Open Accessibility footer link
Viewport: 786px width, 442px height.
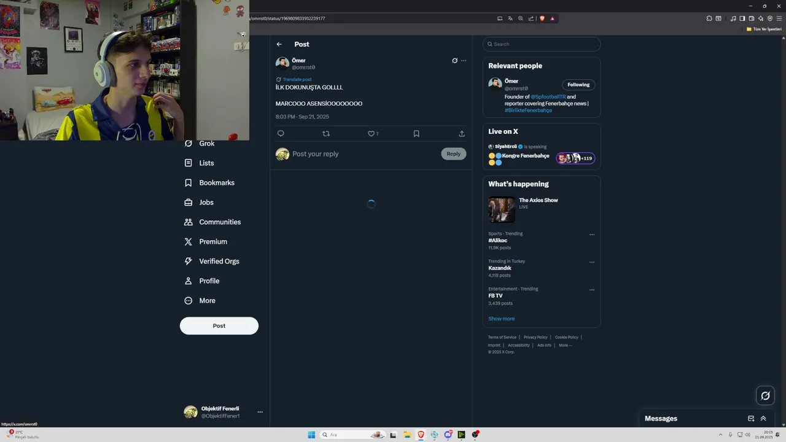(x=519, y=345)
